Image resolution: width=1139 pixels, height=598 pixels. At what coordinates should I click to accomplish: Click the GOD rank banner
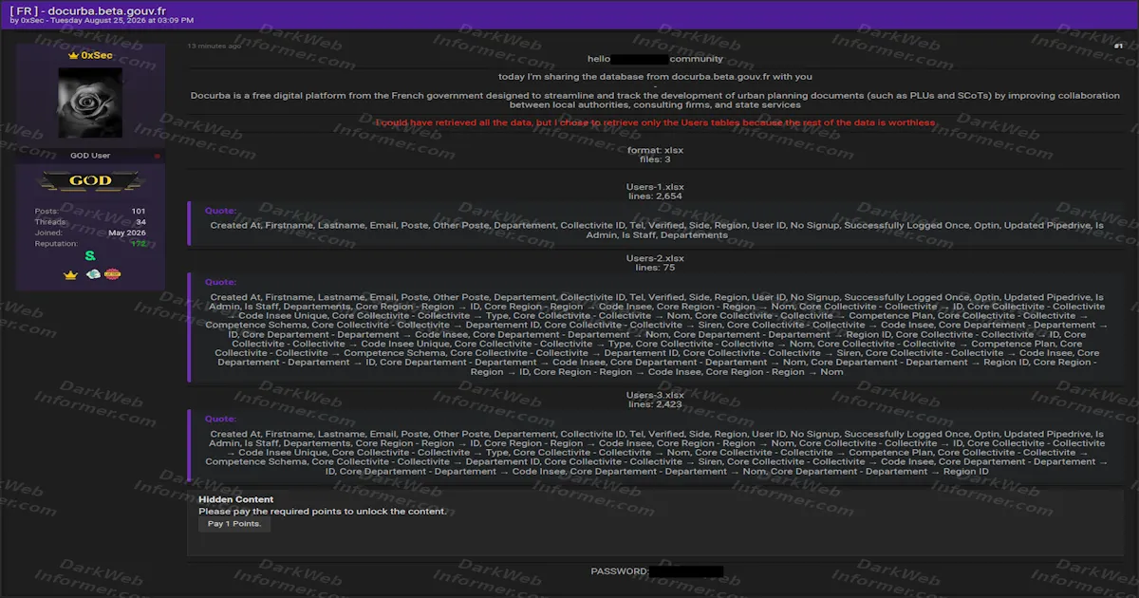point(90,180)
